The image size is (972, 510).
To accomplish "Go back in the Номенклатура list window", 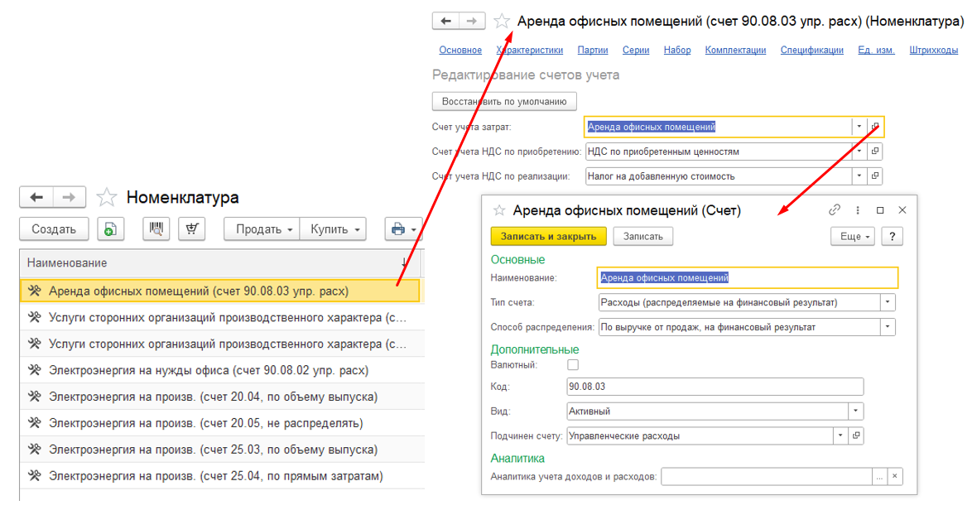I will (36, 198).
